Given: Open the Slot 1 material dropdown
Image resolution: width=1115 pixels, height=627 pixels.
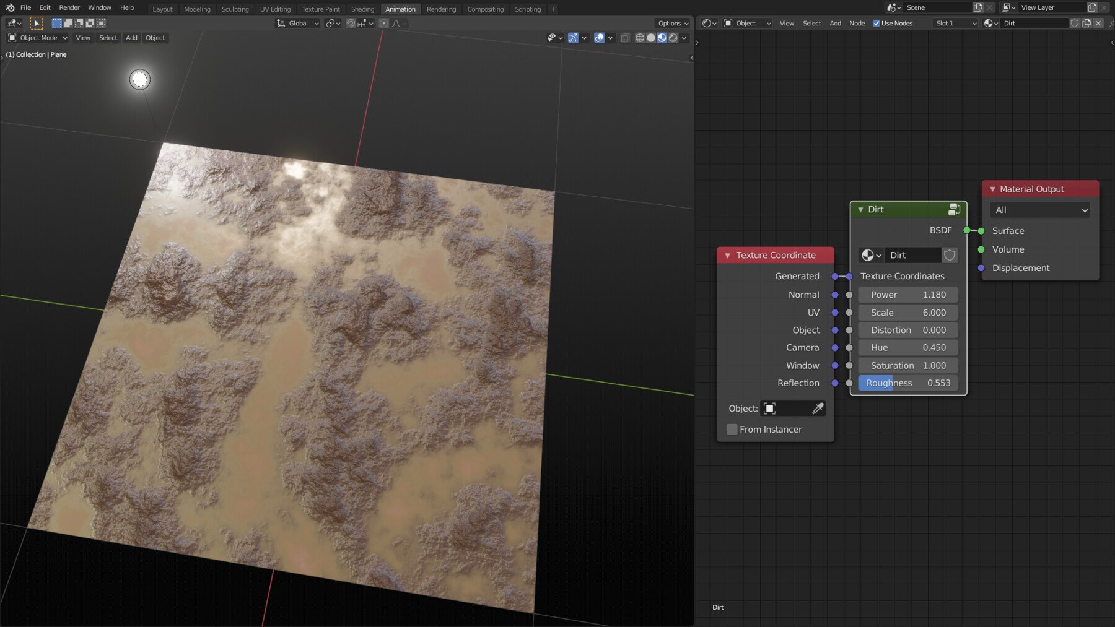Looking at the screenshot, I should (955, 23).
